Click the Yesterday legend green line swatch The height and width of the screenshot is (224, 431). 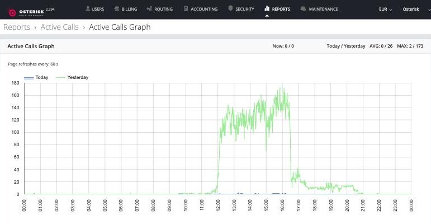[60, 78]
